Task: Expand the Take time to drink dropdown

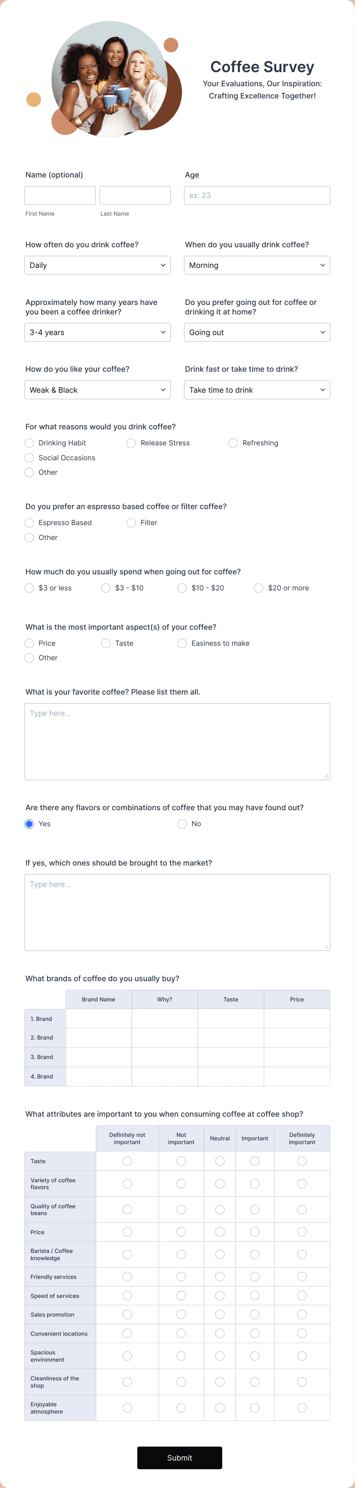Action: (257, 390)
